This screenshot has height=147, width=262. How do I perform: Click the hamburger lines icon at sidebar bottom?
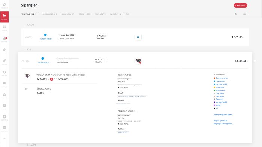[4, 138]
